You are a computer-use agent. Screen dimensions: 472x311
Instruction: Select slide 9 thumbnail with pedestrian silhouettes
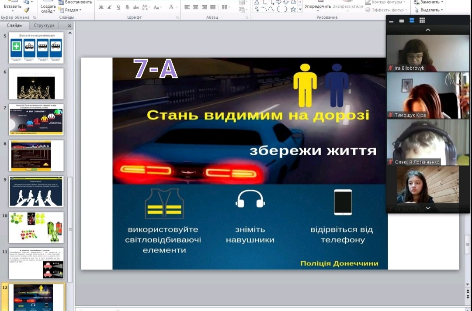click(36, 191)
